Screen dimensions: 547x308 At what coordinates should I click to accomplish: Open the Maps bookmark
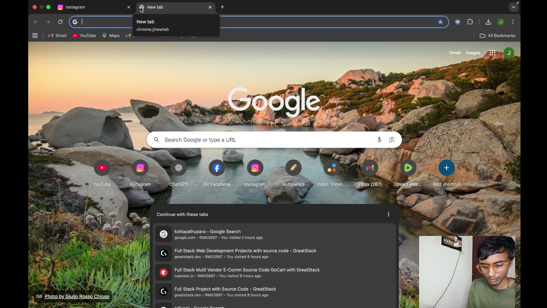111,36
